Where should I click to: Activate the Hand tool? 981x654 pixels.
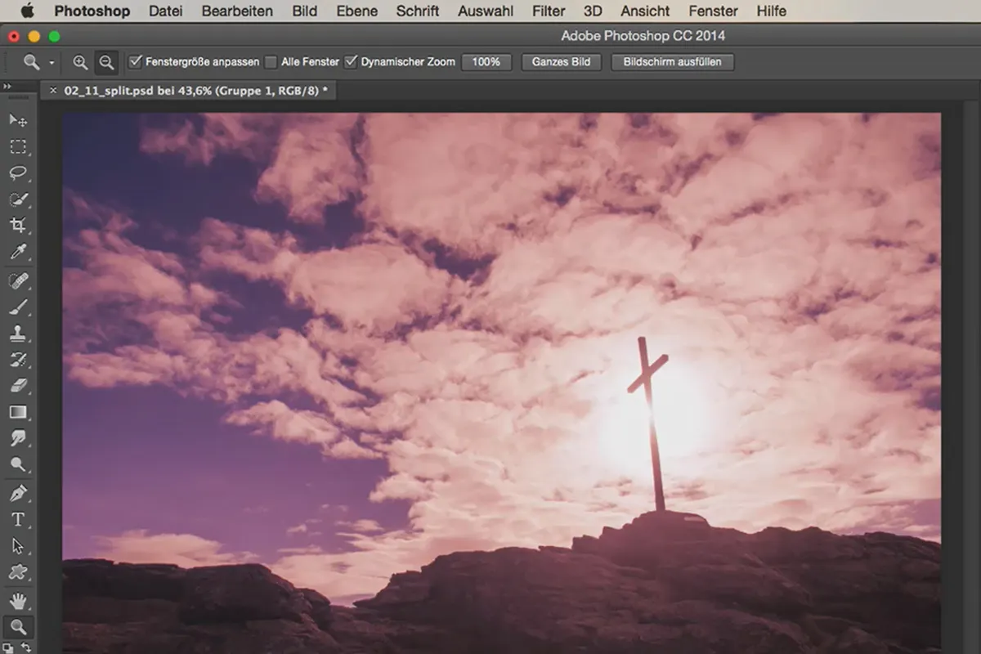(x=18, y=601)
